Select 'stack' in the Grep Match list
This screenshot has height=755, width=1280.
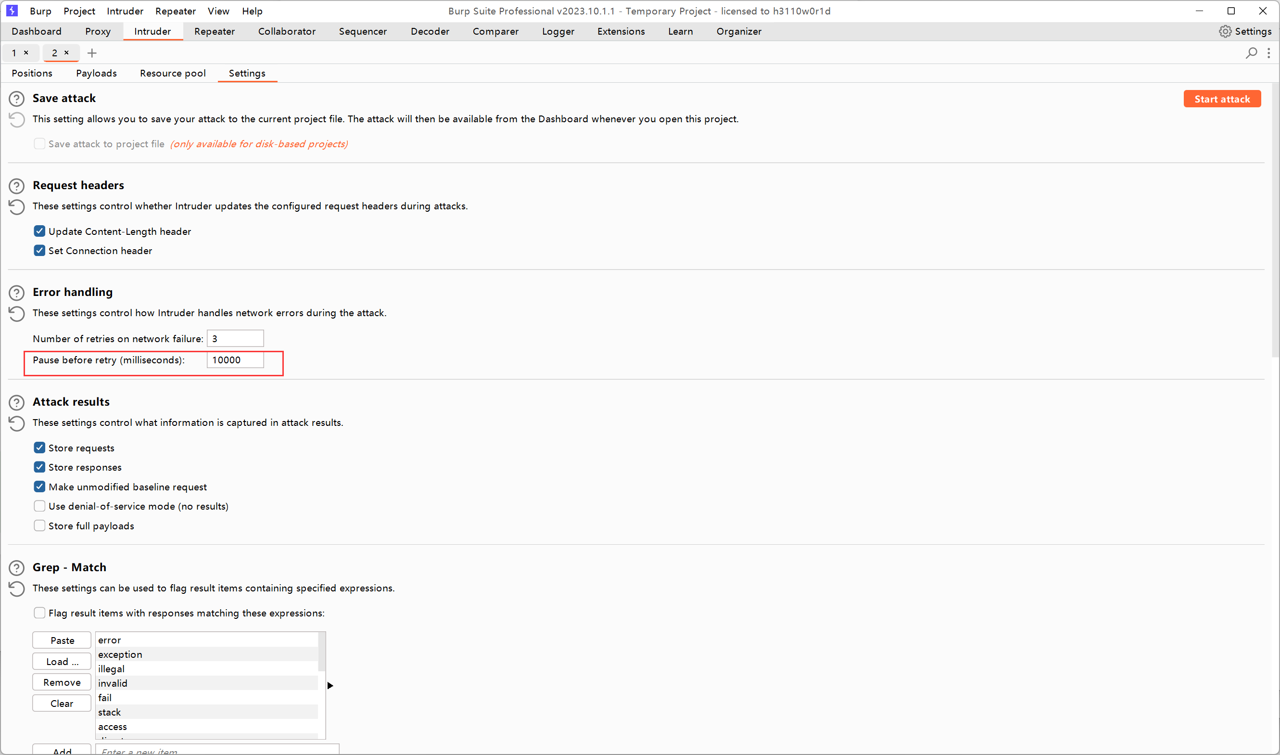coord(207,712)
